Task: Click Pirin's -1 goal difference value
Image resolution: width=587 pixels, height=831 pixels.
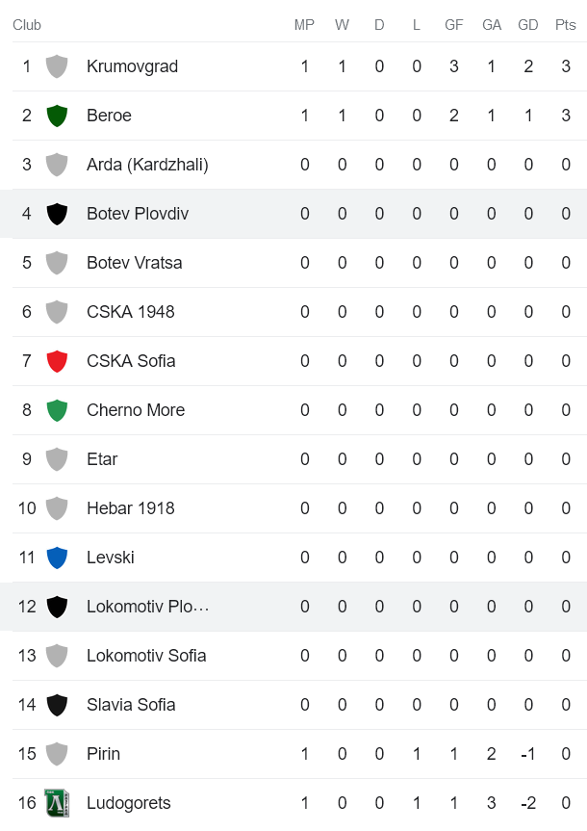Action: pos(528,754)
